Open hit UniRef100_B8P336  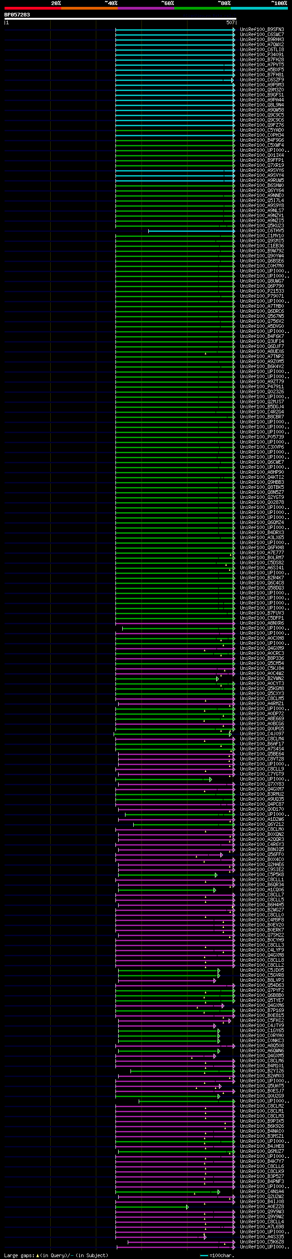pos(262,659)
